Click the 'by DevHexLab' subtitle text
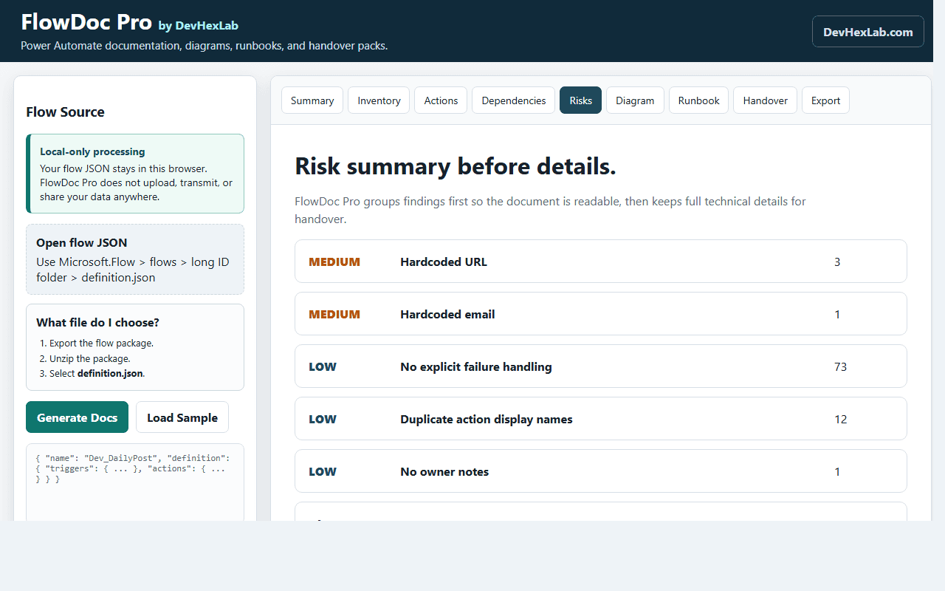The image size is (945, 591). pos(199,26)
